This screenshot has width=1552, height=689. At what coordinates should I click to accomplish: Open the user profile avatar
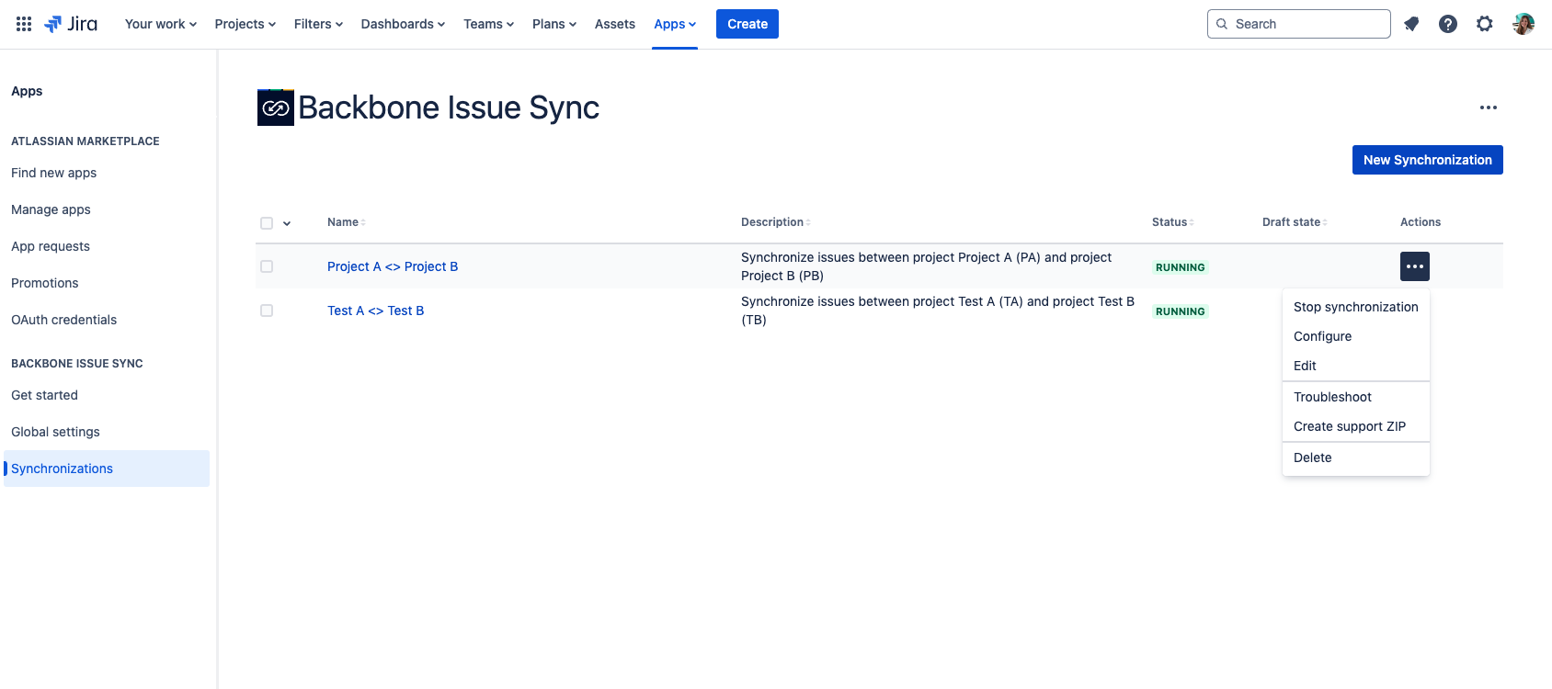(1523, 24)
